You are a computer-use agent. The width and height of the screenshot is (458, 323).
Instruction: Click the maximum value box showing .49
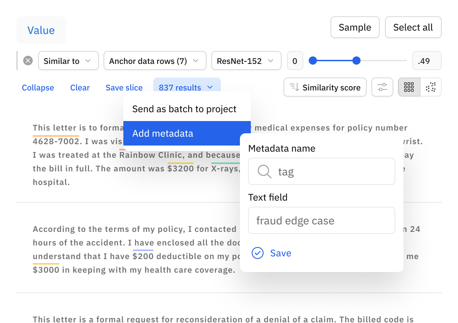[427, 61]
